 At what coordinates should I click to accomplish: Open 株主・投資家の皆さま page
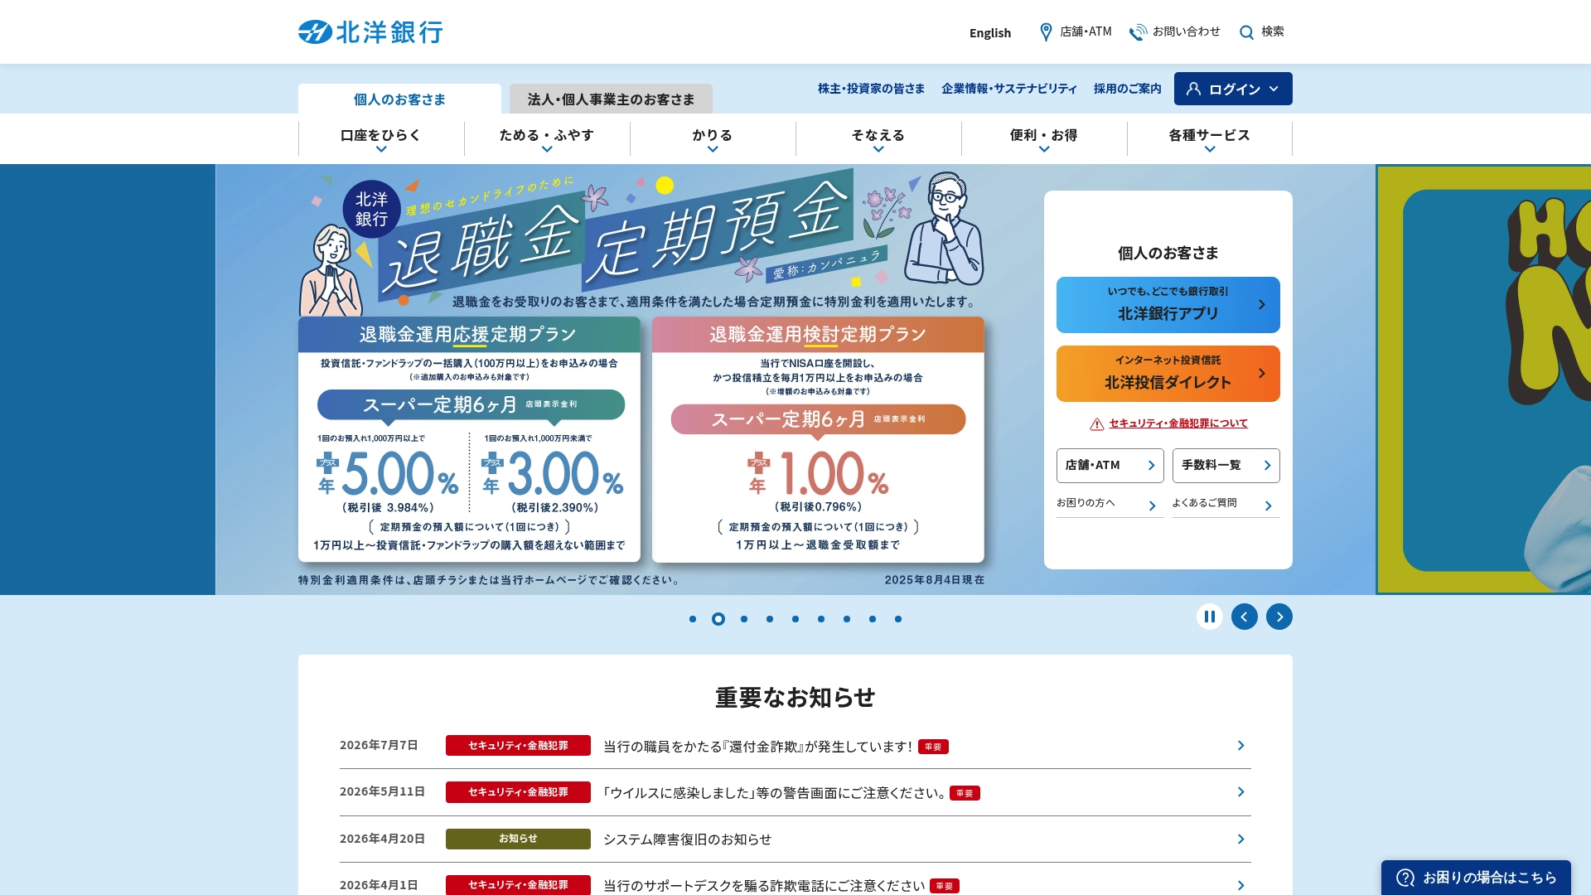point(871,89)
